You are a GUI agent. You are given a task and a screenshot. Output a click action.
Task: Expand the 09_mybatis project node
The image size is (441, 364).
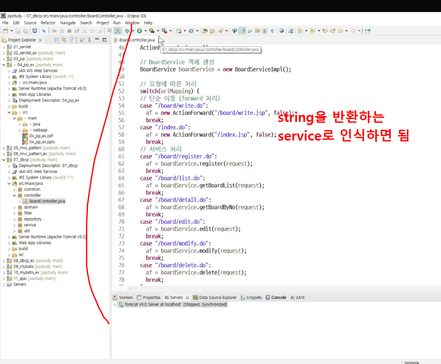tap(4, 267)
